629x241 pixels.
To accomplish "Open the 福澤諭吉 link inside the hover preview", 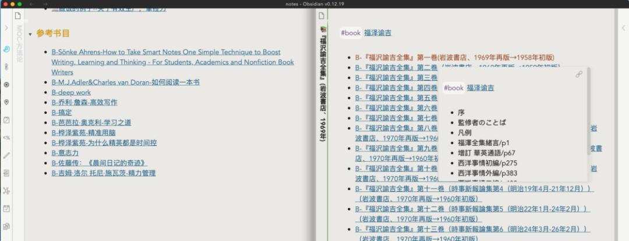I will (x=480, y=88).
